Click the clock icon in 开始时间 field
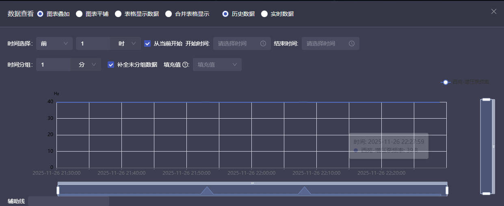Screen dimensions: 504x206 263,43
